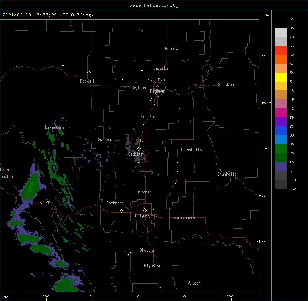Click the yellow diamond marker south of RedDeer
The height and width of the screenshot is (301, 308).
point(152,100)
